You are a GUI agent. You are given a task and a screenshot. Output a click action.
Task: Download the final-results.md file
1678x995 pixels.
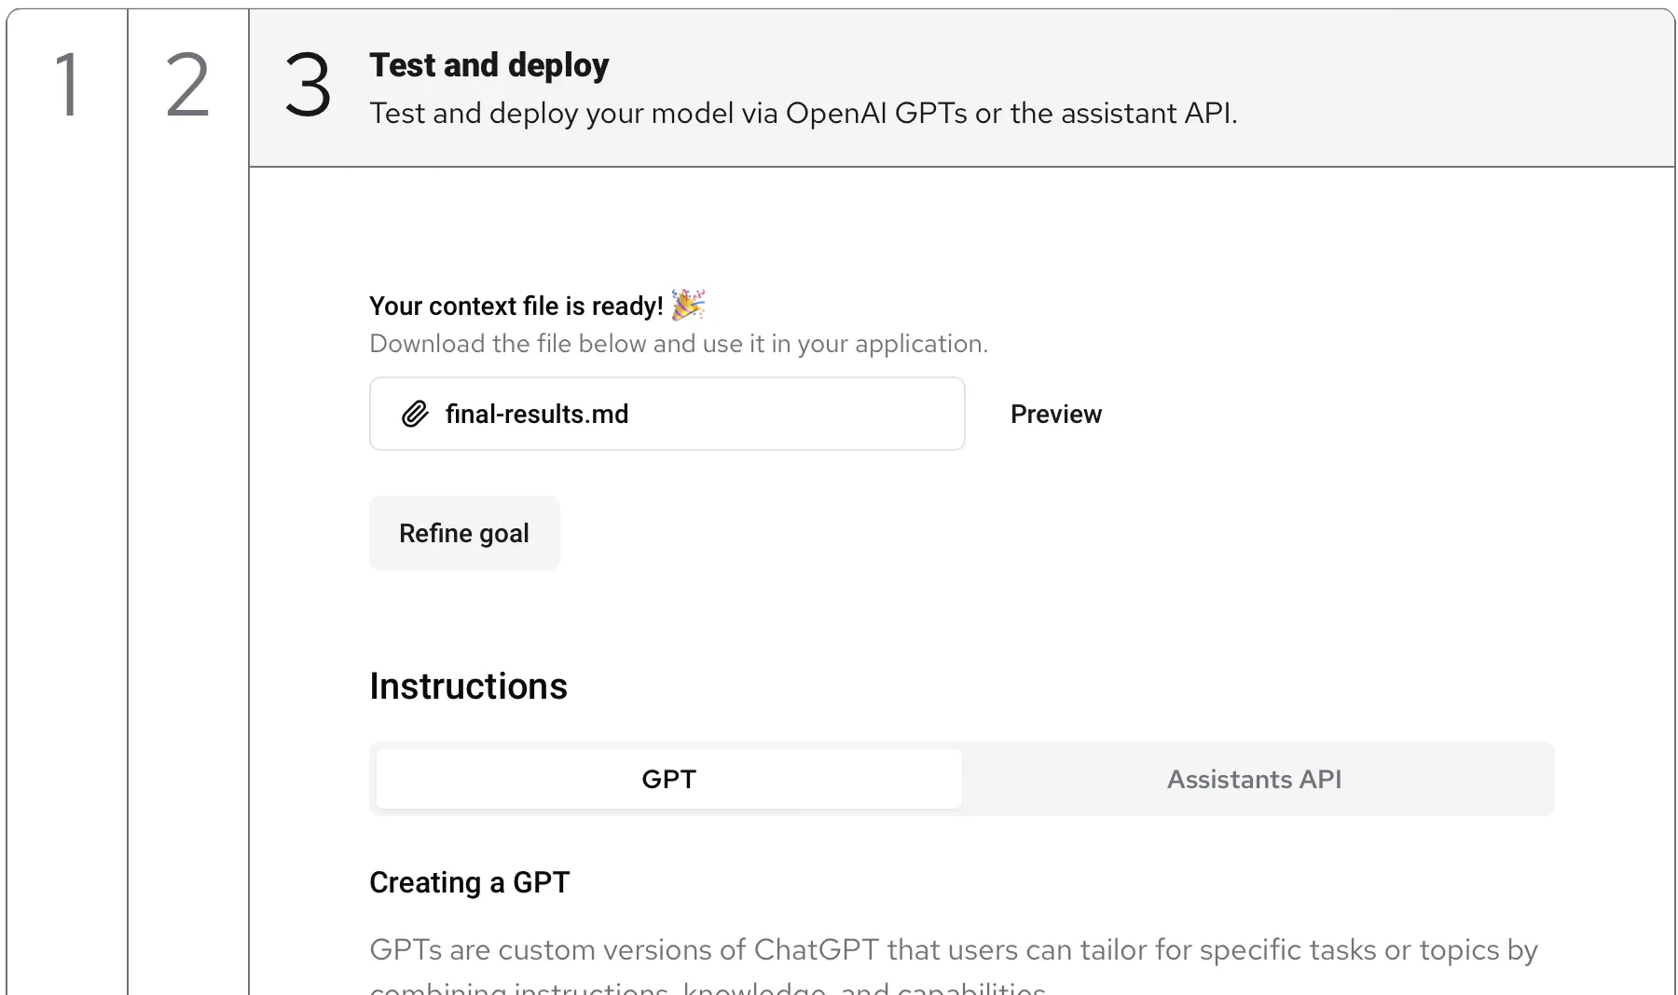[537, 414]
